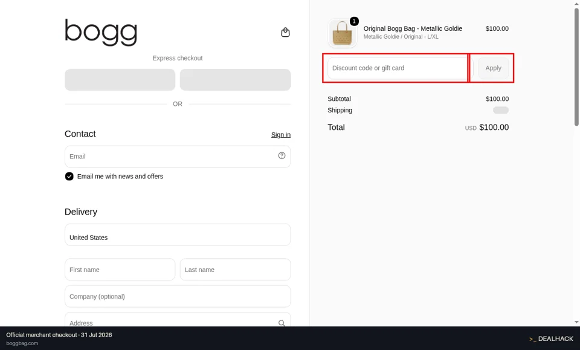Image resolution: width=580 pixels, height=350 pixels.
Task: Click the Delivery heading
Action: pyautogui.click(x=80, y=212)
